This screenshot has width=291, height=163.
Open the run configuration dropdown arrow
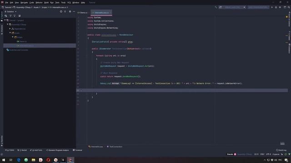point(244,7)
